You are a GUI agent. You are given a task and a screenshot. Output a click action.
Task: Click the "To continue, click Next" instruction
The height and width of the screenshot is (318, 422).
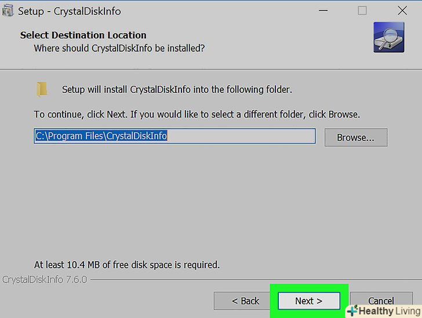pyautogui.click(x=197, y=114)
